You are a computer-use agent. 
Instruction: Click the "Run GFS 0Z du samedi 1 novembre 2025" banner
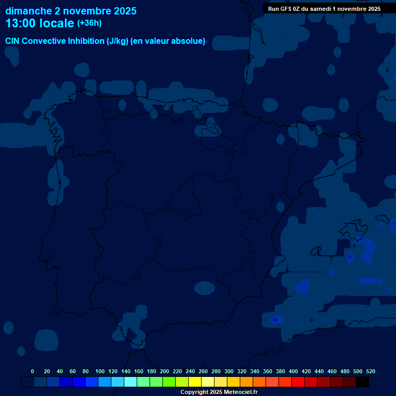[x=324, y=9]
